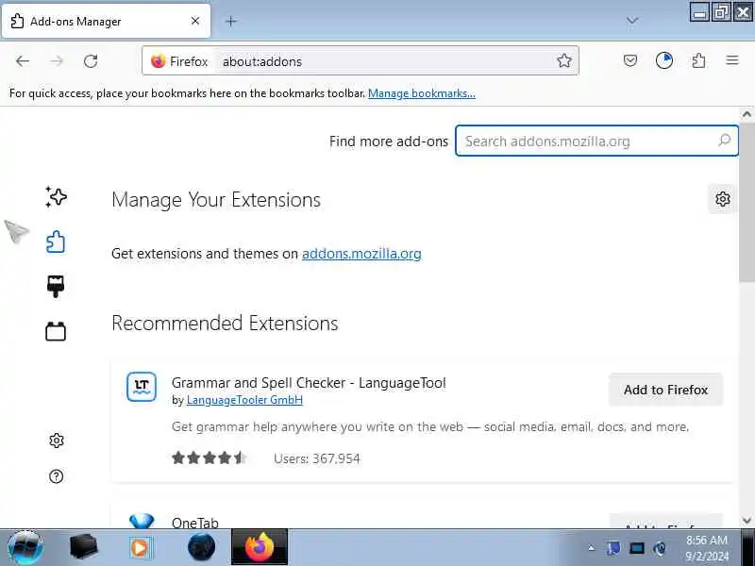Open the media player taskbar icon
Image resolution: width=755 pixels, height=566 pixels.
coord(140,547)
